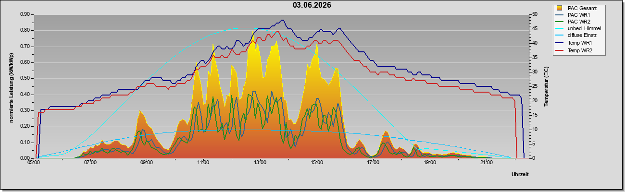Click the 13:00 time axis label
Screen dimensions: 625x192
(x=260, y=163)
